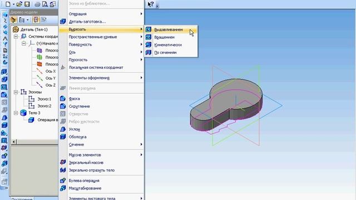Select Part-blank tool in left toolbar
The width and height of the screenshot is (356, 200).
tap(4, 79)
